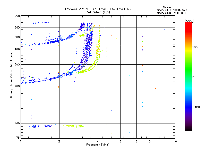
Task: Click the colorbar tick label '100'
Action: coord(195,47)
